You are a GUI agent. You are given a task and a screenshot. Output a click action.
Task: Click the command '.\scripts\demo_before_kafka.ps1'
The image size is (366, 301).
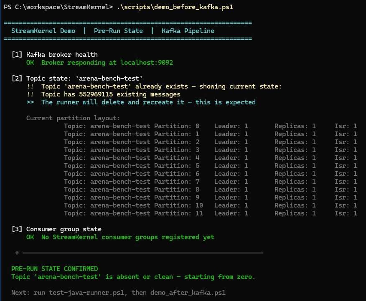pyautogui.click(x=175, y=7)
